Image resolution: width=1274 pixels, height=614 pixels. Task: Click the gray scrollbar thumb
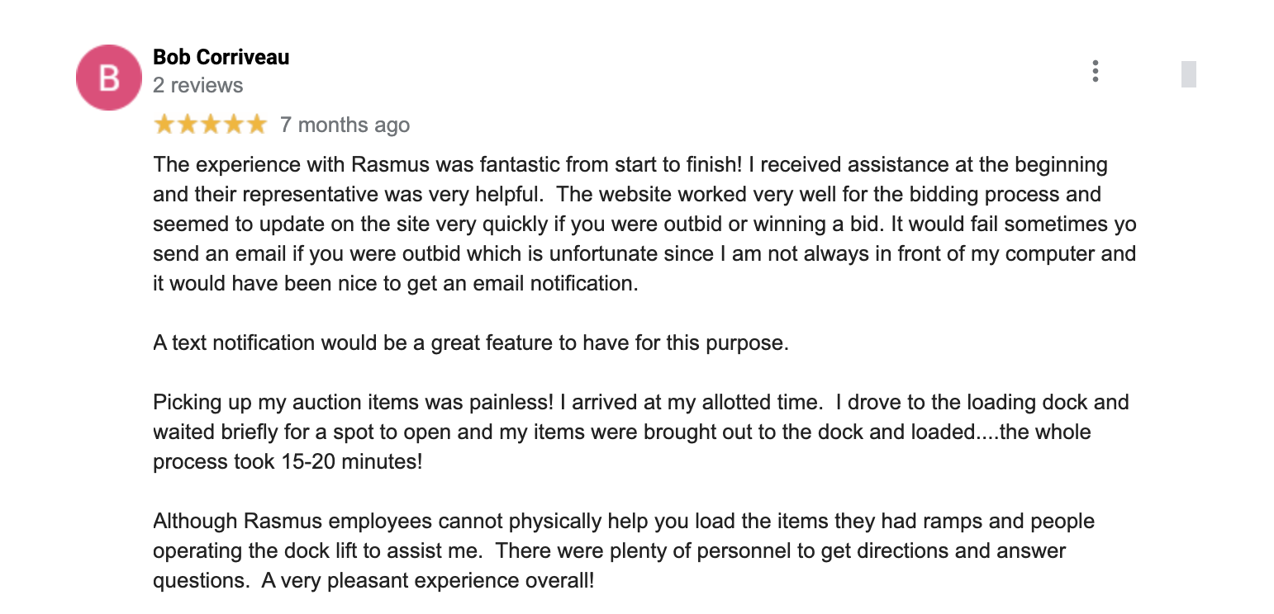coord(1189,74)
